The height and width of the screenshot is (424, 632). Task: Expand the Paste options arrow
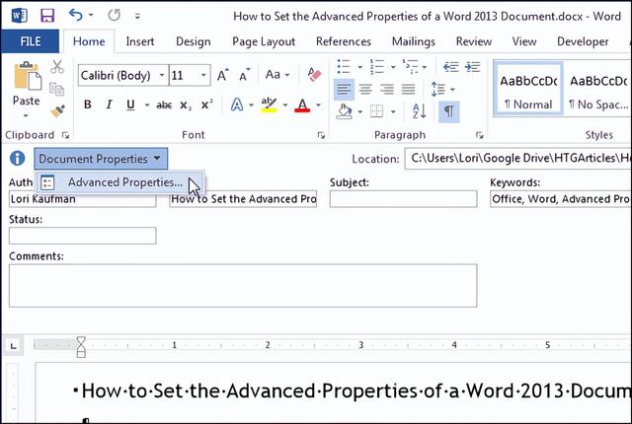click(x=26, y=115)
